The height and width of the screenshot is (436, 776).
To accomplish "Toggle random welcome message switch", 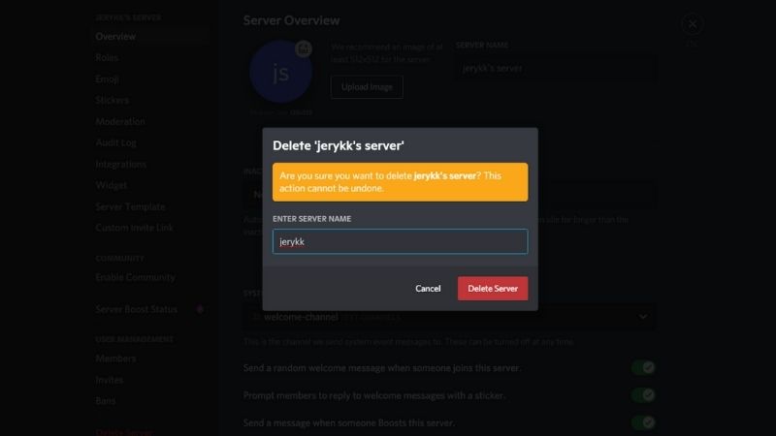I will click(x=643, y=367).
